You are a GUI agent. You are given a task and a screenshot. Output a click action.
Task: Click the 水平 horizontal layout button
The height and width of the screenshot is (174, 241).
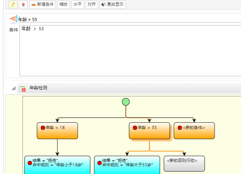78,5
